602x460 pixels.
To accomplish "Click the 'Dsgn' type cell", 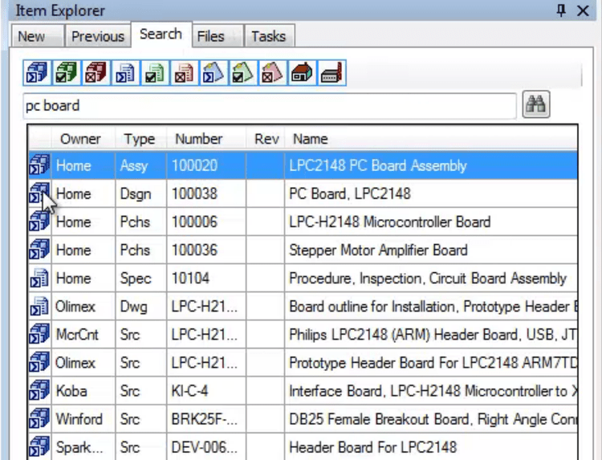I will [141, 193].
